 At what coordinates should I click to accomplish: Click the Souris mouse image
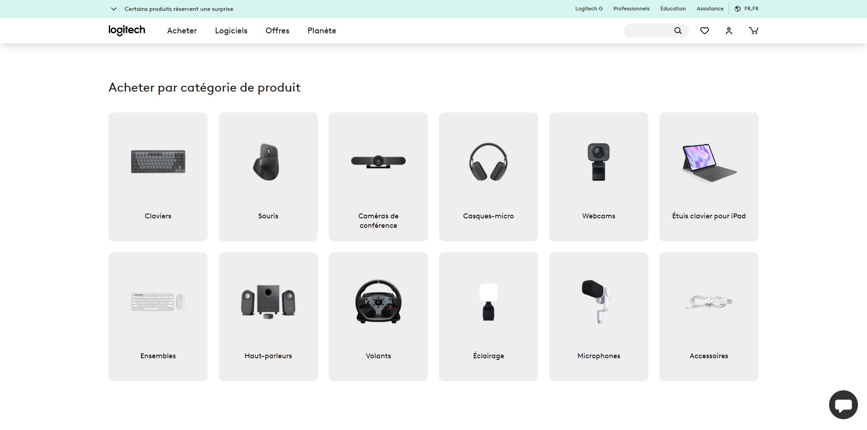(x=266, y=162)
